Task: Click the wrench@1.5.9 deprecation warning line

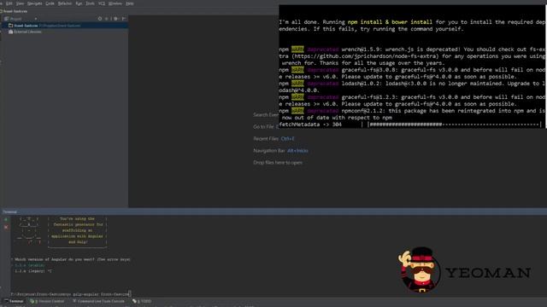Action: point(413,49)
